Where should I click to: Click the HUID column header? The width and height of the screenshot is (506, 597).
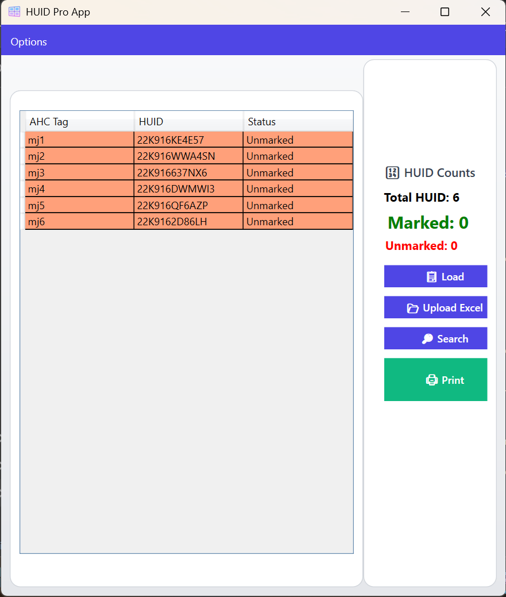pyautogui.click(x=151, y=122)
